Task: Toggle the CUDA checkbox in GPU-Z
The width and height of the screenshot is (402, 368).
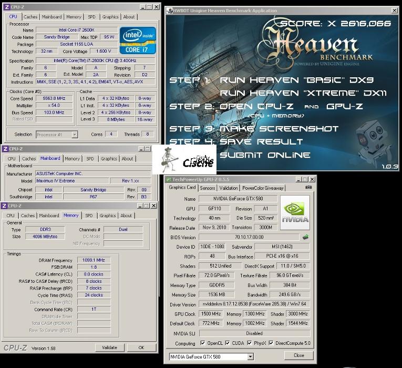Action: pyautogui.click(x=227, y=343)
